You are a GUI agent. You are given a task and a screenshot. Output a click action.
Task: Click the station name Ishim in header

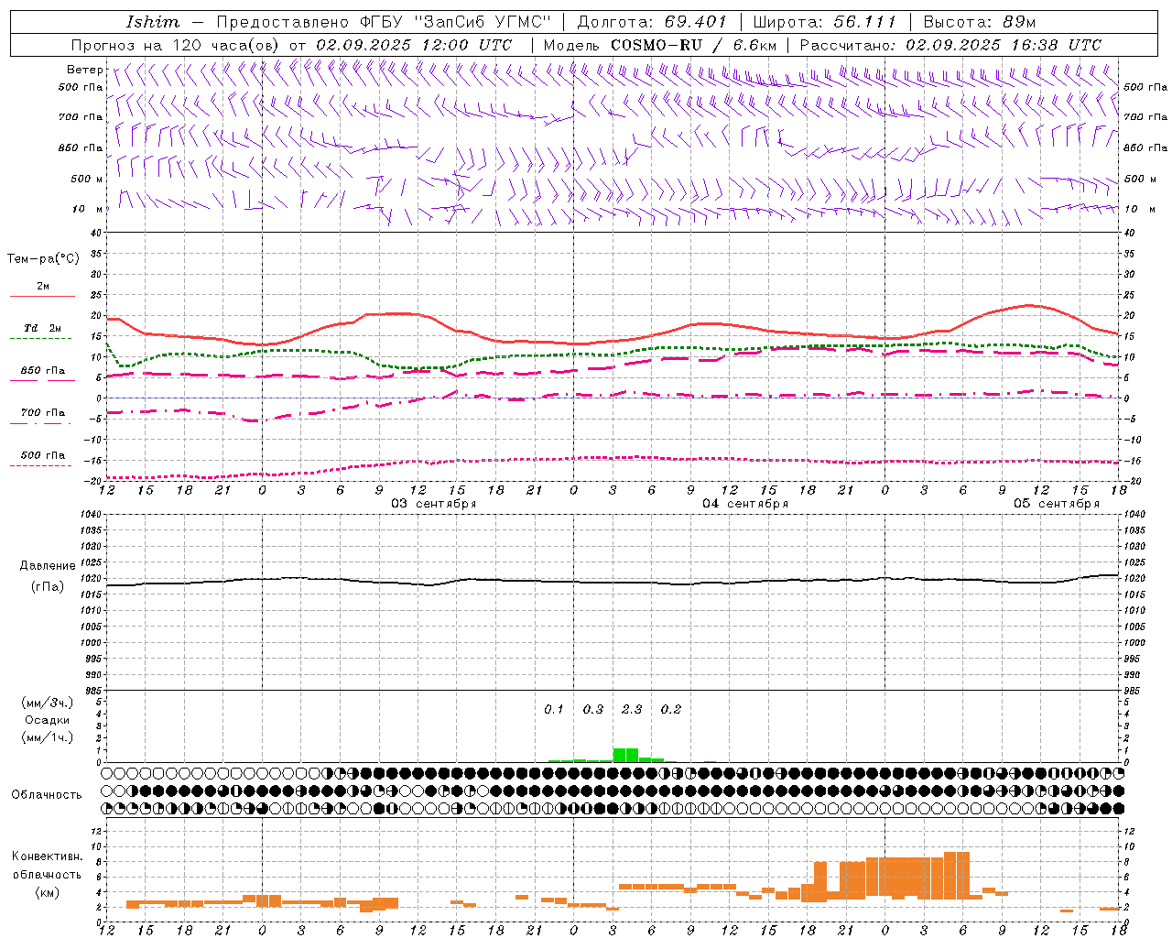[x=153, y=22]
